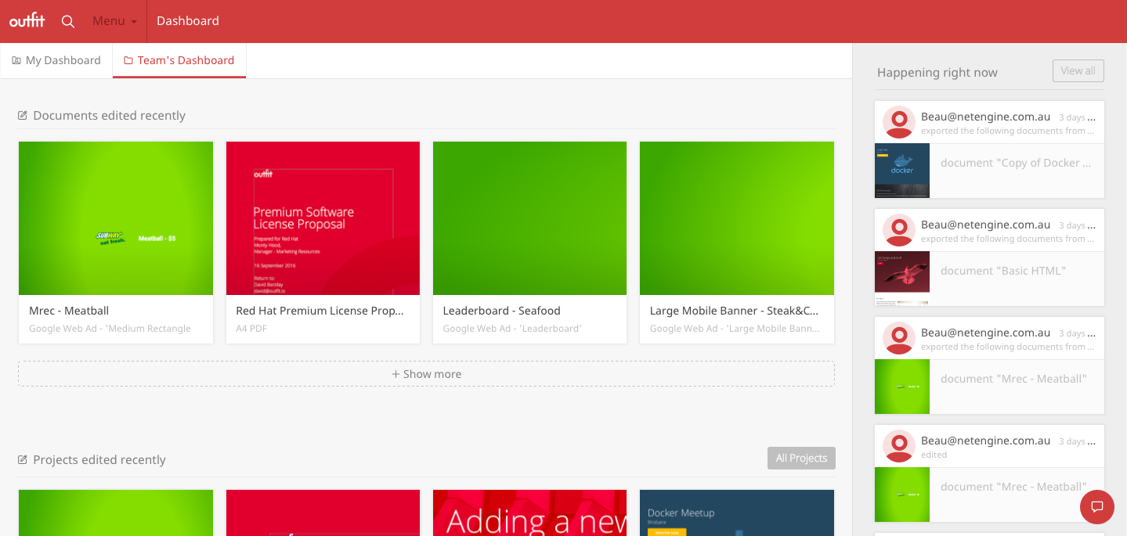The height and width of the screenshot is (536, 1127).
Task: Click Google Web Ad - 'Leaderboard' subtitle
Action: pyautogui.click(x=512, y=329)
